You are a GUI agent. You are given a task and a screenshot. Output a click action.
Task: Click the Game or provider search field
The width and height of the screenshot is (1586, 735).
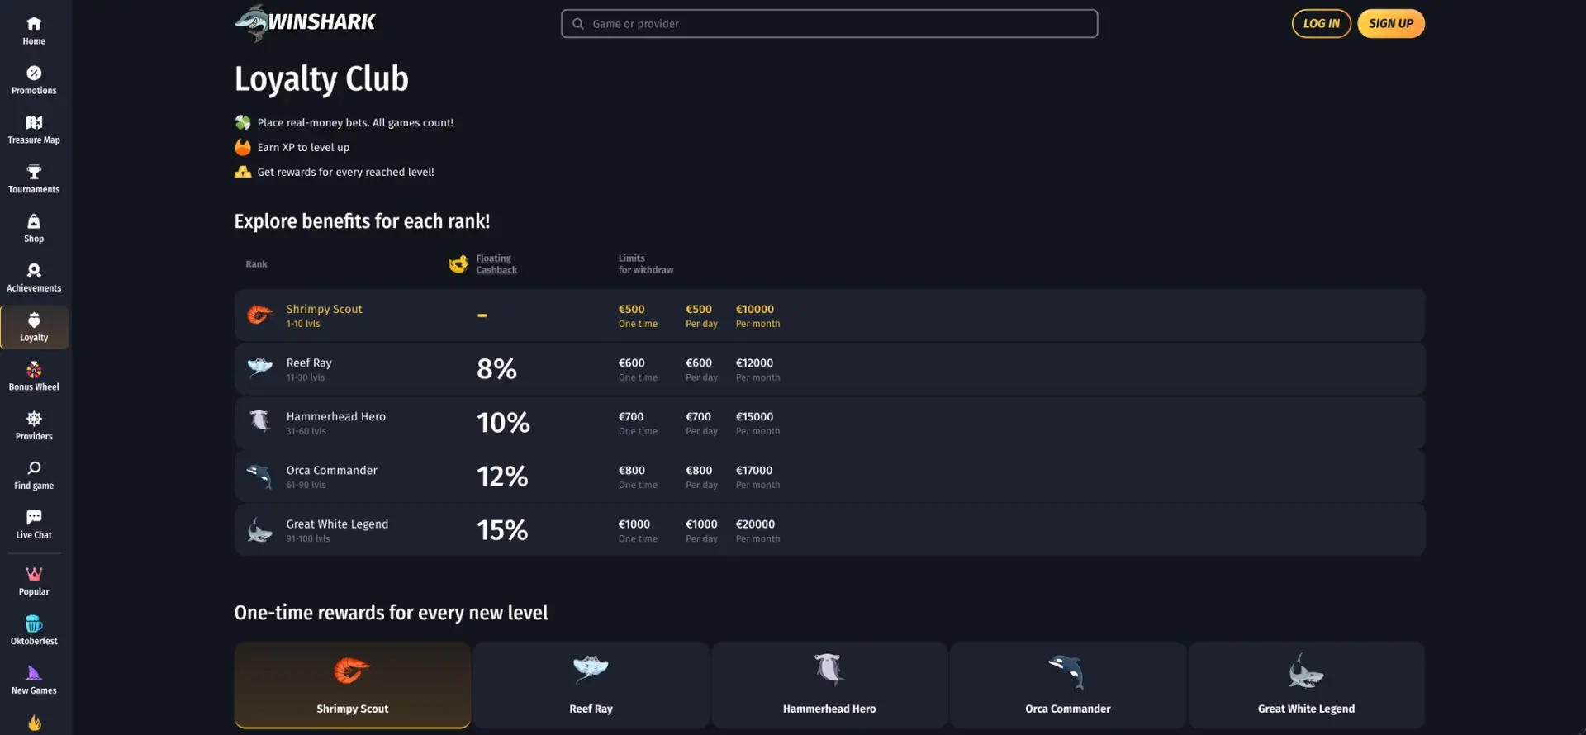click(829, 24)
